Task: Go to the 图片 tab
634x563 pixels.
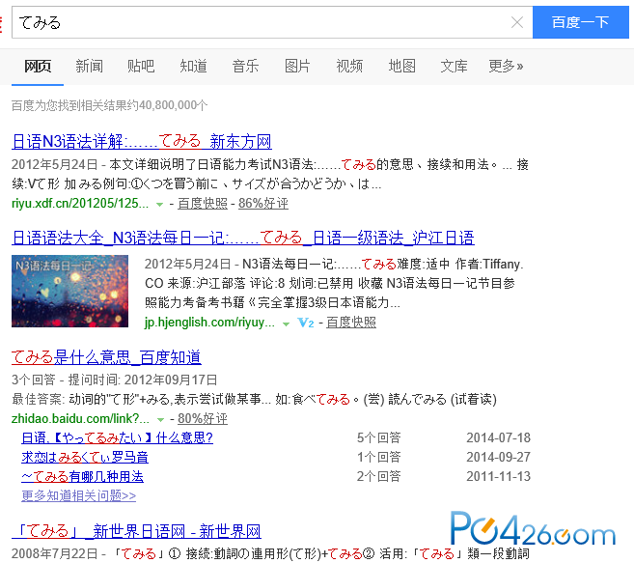Action: coord(297,66)
